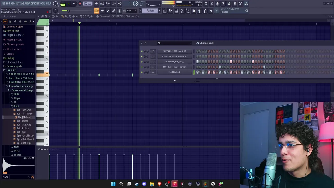Screen dimensions: 334x188
Task: Click the SOUTHSIDE_808_low_C #2 channel button
Action: point(174,51)
